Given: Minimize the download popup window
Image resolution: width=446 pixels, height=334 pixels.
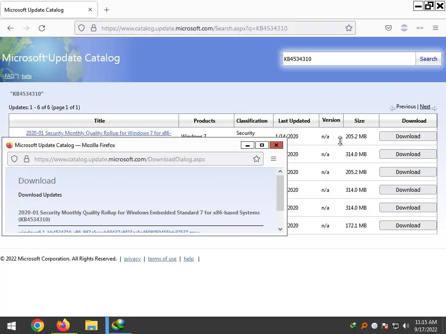Looking at the screenshot, I should point(247,145).
